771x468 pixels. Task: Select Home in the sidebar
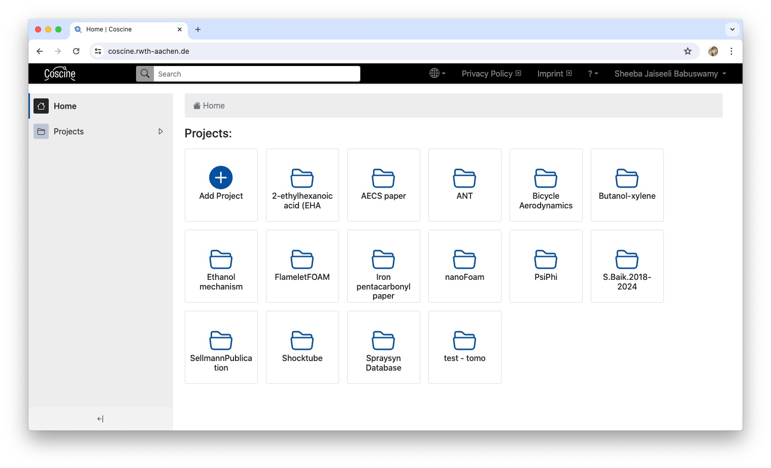(x=65, y=106)
